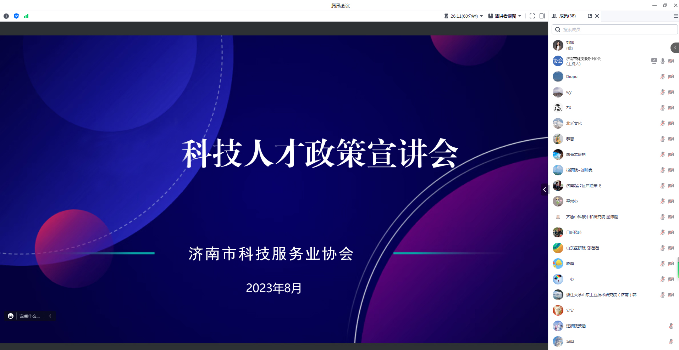Screen dimensions: 679x350
Task: Click ZX's muted microphone icon
Action: pyautogui.click(x=662, y=108)
